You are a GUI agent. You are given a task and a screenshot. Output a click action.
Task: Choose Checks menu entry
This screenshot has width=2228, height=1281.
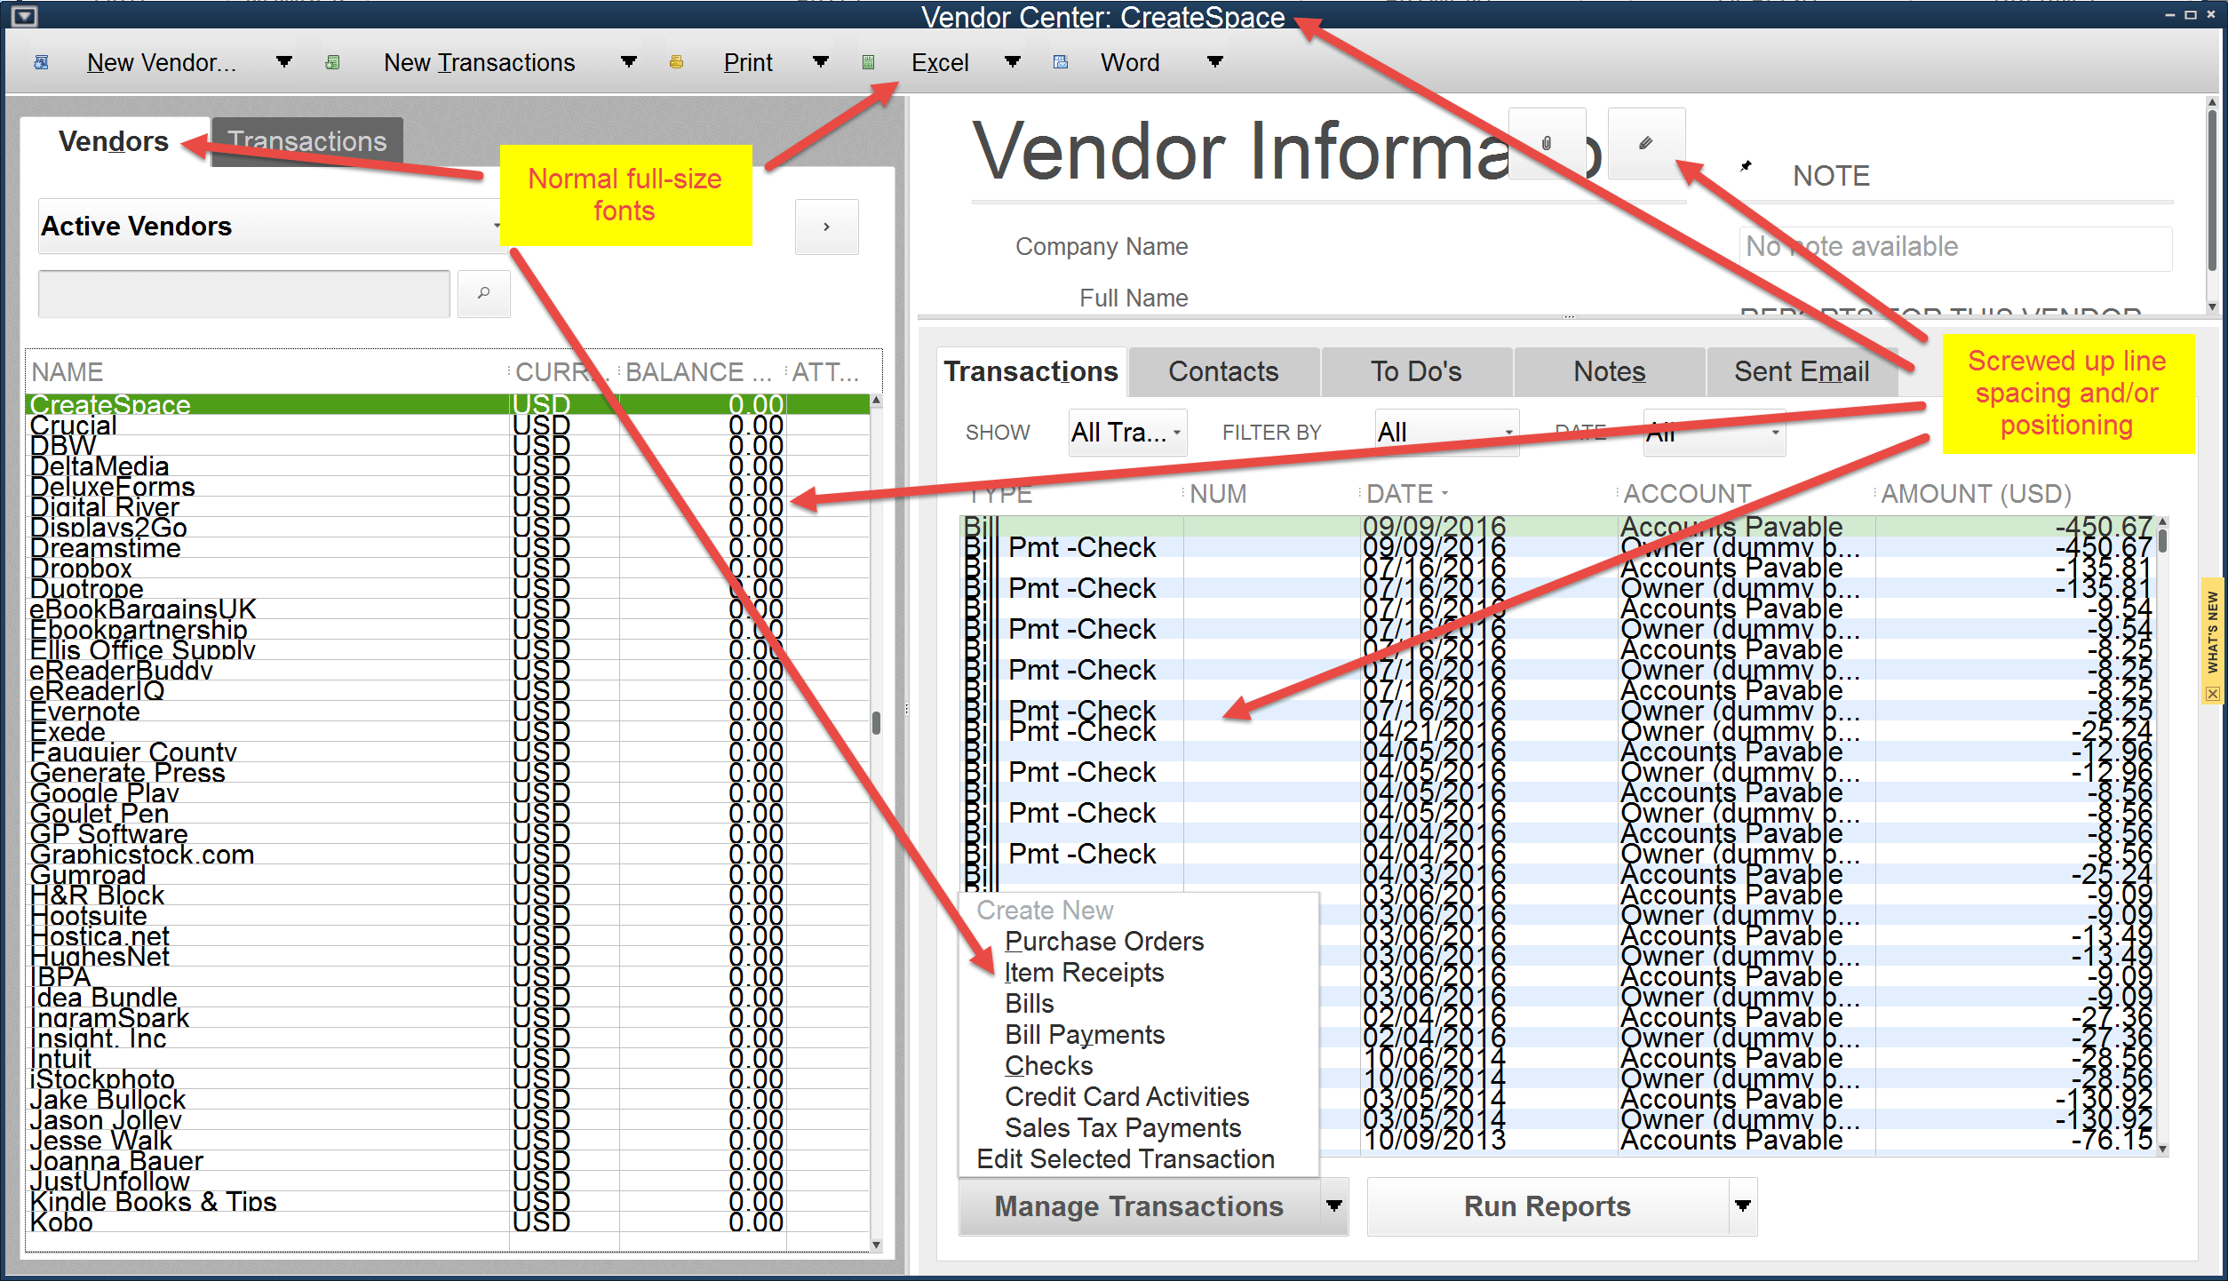coord(1048,1066)
